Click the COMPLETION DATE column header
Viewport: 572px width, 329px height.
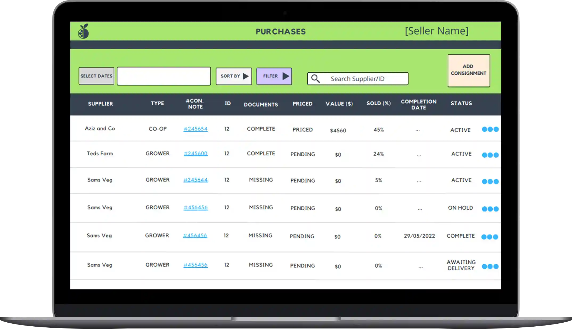pos(419,105)
